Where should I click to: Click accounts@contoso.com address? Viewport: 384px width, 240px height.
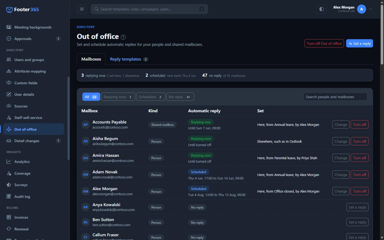(110, 127)
